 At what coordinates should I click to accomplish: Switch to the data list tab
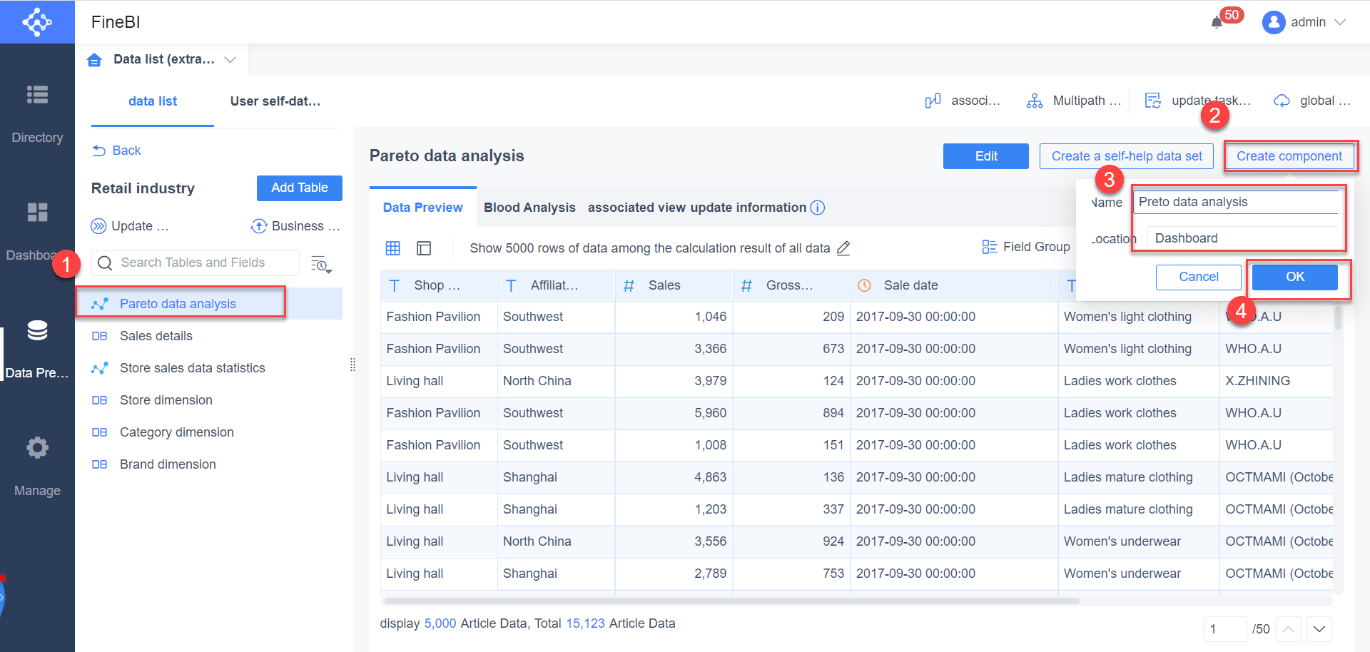tap(153, 101)
